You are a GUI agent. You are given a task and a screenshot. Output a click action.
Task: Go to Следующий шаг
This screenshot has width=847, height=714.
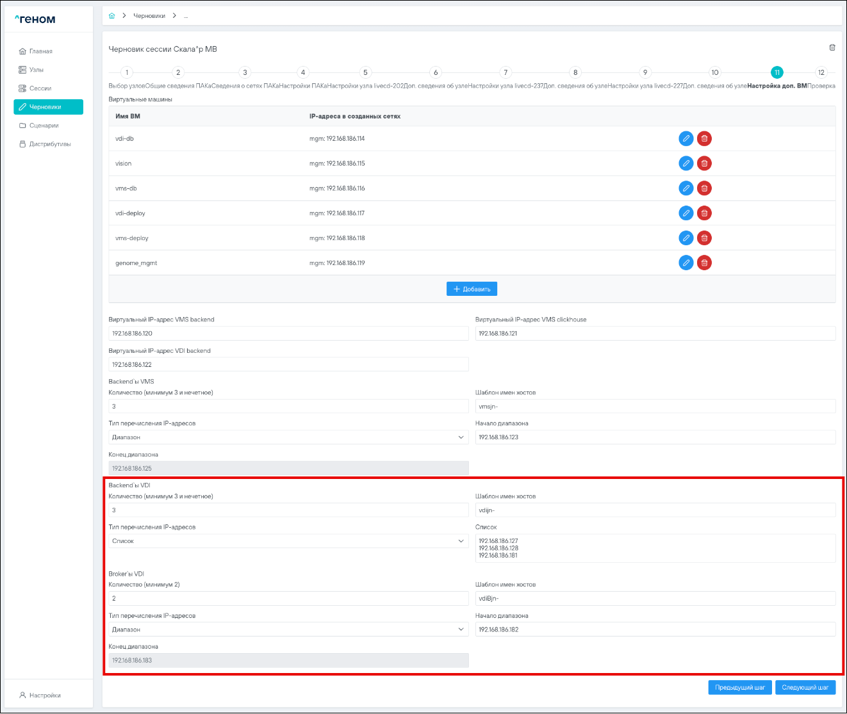point(805,687)
